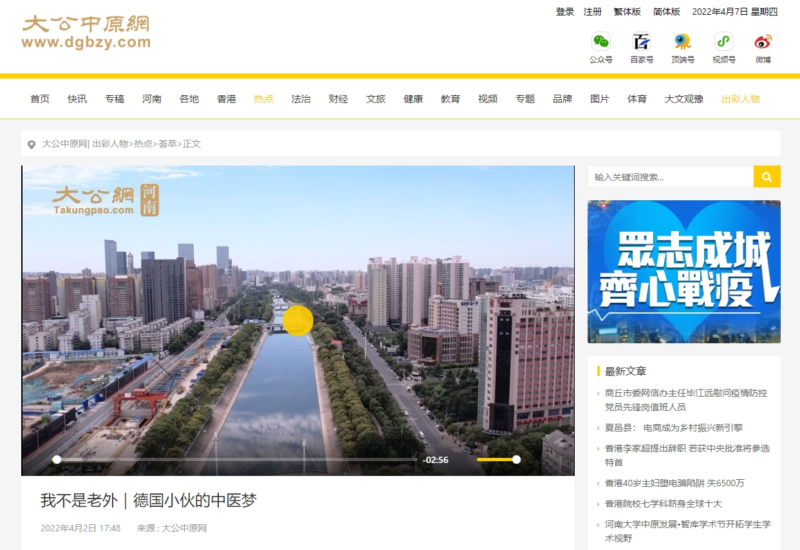The image size is (800, 550).
Task: Click the 注册 register link
Action: coord(593,12)
